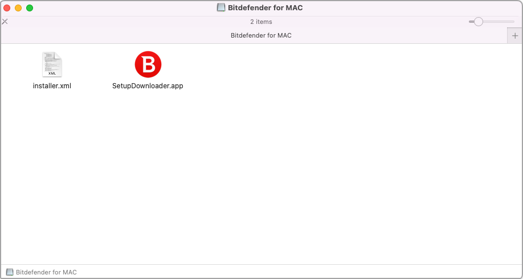
Task: Click the Bitdefender for MAC window title
Action: coord(265,7)
